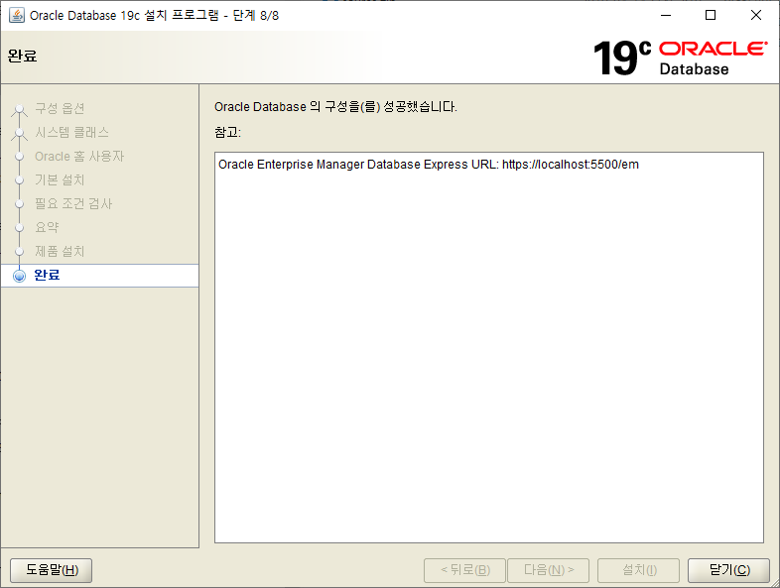Viewport: 780px width, 588px height.
Task: Click the 닫기(C) close button
Action: pos(728,570)
